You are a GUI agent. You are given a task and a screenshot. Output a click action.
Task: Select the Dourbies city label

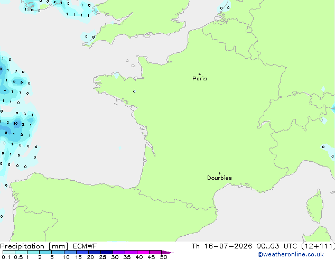click(219, 178)
